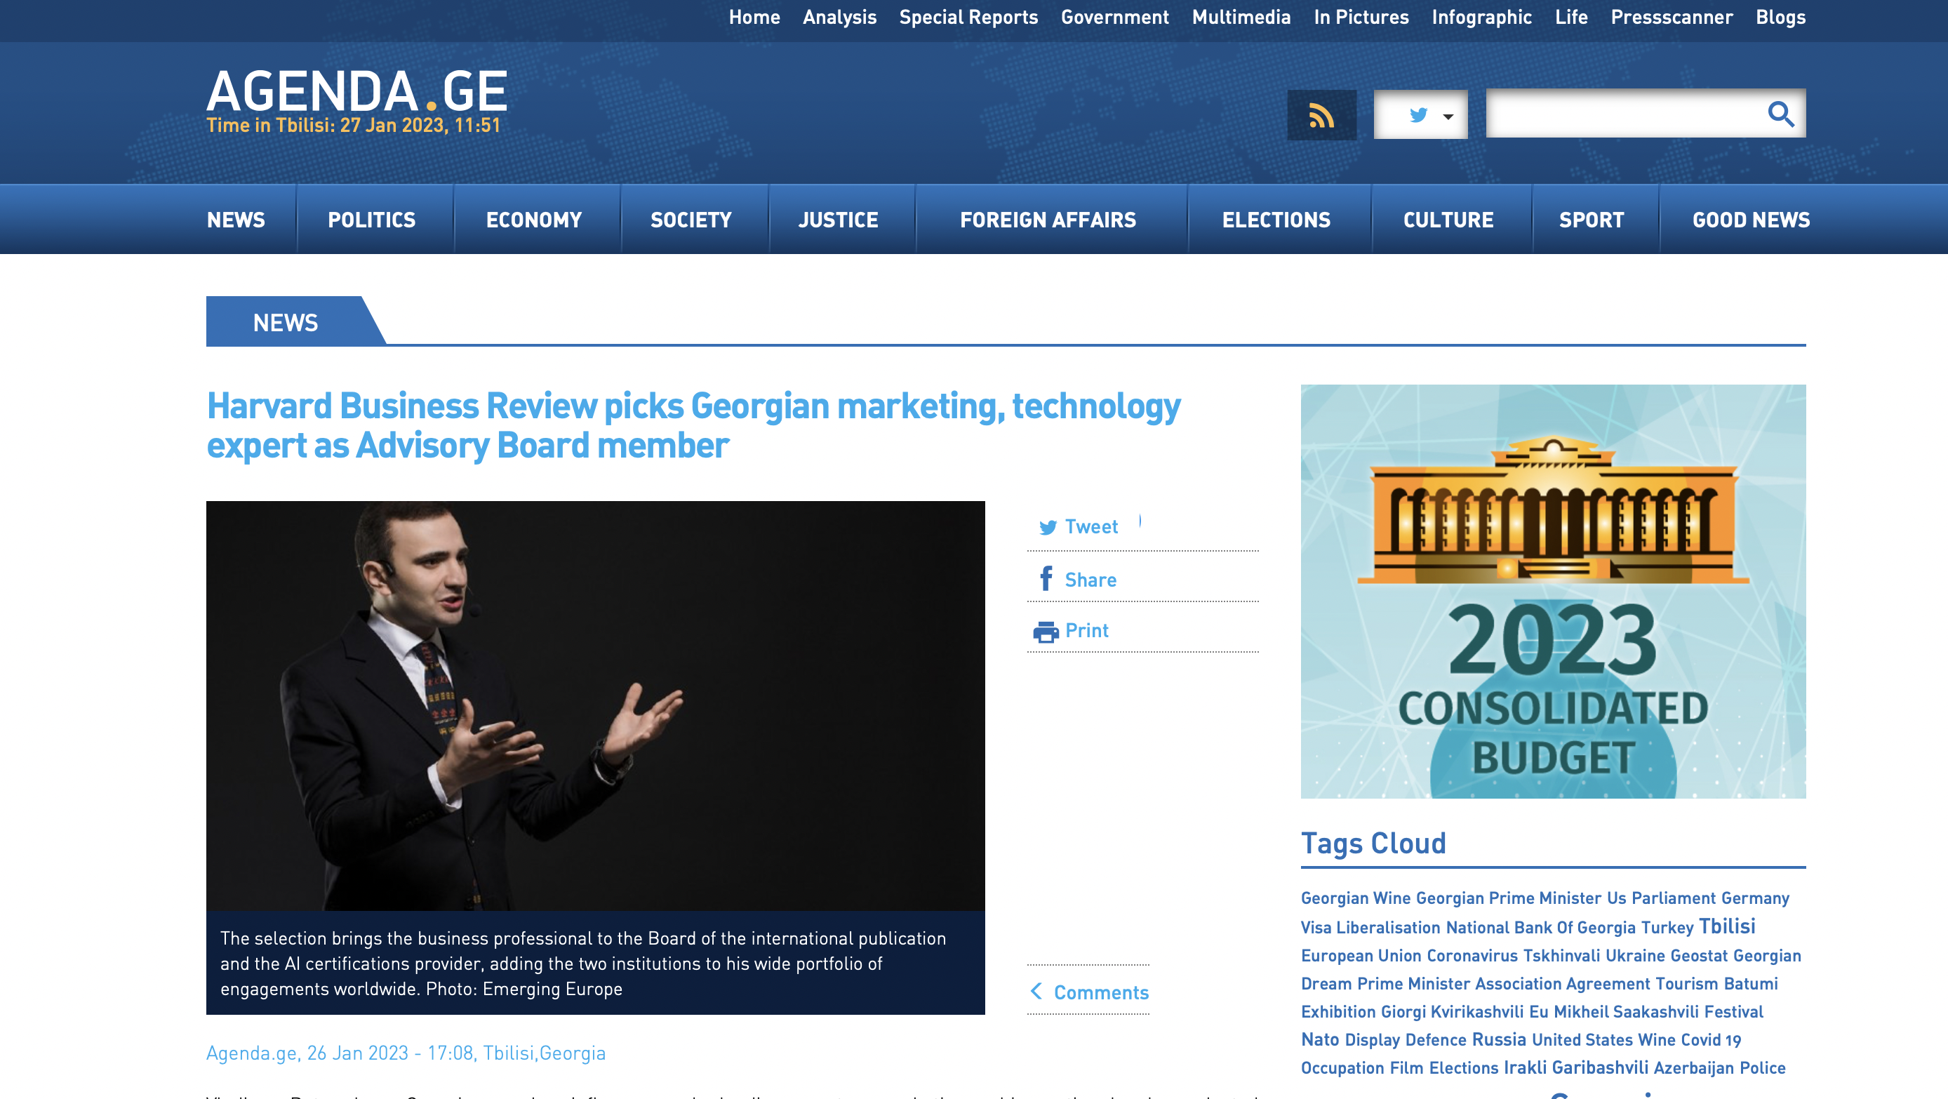Open the Home top menu item
This screenshot has width=1948, height=1099.
tap(754, 18)
